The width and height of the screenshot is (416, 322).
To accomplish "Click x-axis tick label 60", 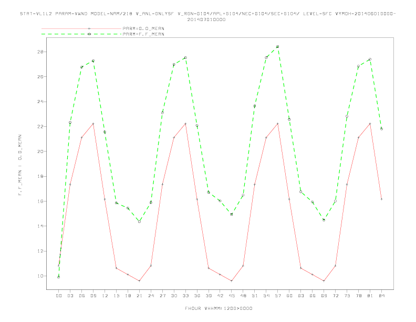I will click(289, 296).
